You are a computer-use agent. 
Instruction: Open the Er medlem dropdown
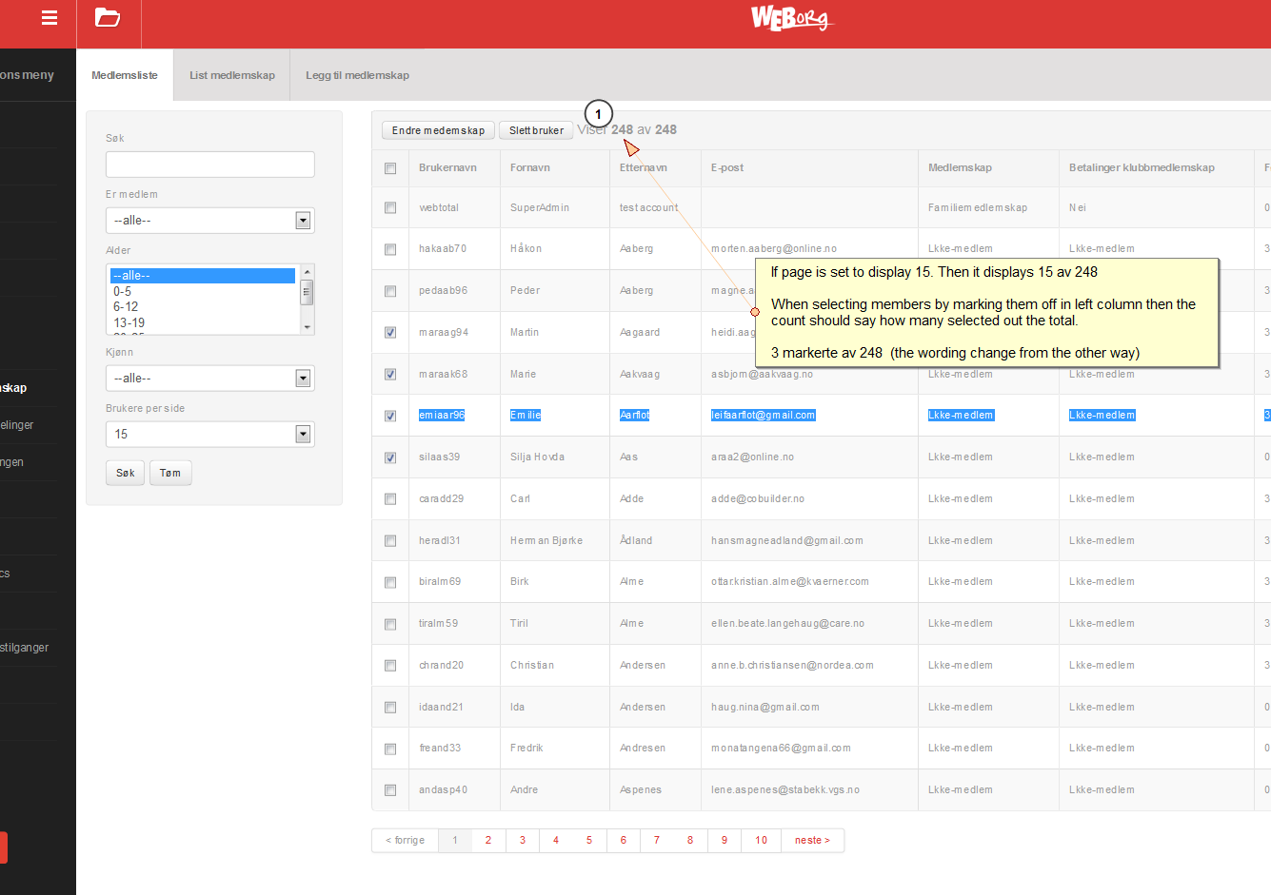(x=209, y=221)
